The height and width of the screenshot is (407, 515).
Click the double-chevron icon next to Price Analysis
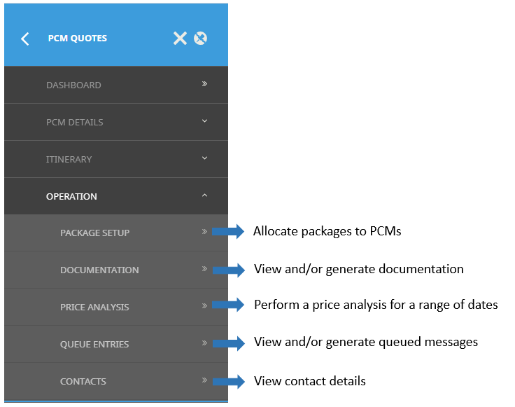(204, 306)
